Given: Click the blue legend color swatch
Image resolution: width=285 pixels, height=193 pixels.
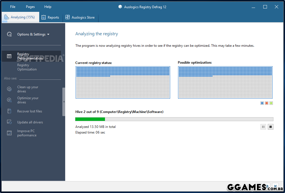Looking at the screenshot, I should (262, 103).
